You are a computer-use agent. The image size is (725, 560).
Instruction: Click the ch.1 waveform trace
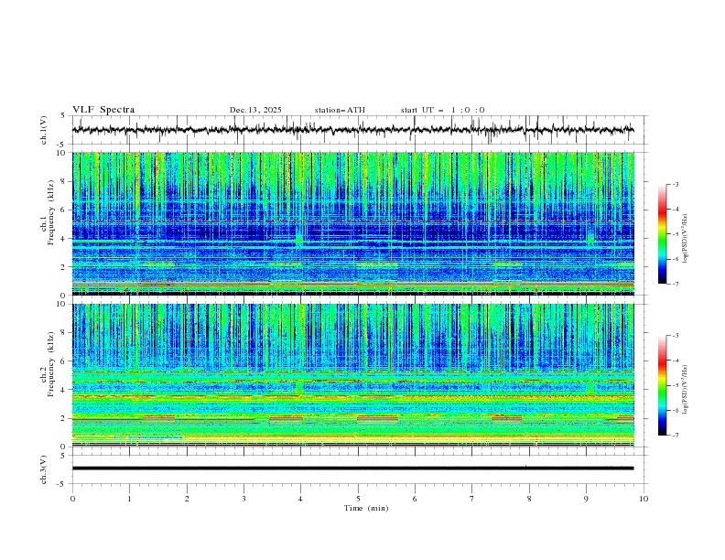click(x=352, y=130)
